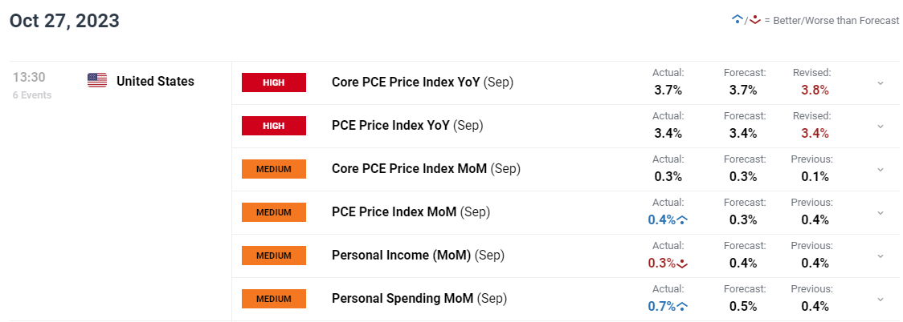This screenshot has width=903, height=322.
Task: Click the blue arrow beside Personal Spending 0.7%
Action: [682, 306]
